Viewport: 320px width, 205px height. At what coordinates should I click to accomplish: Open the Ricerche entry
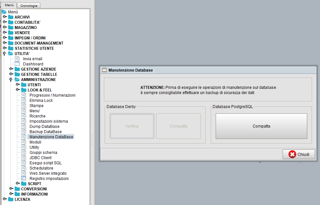click(37, 116)
